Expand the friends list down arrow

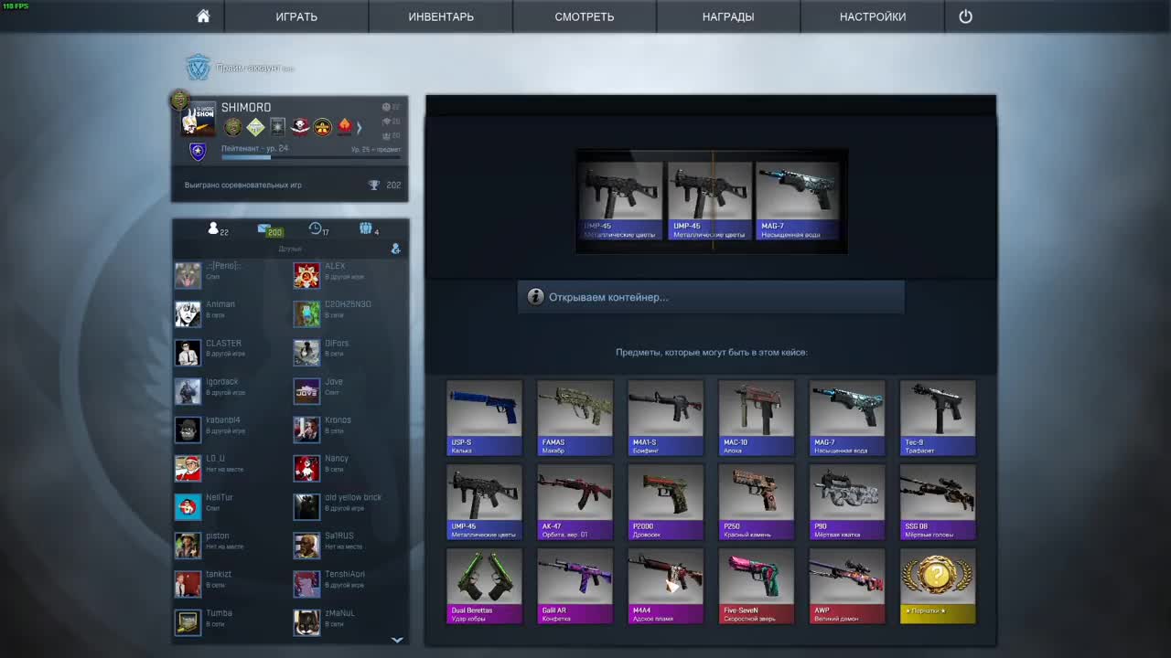397,640
